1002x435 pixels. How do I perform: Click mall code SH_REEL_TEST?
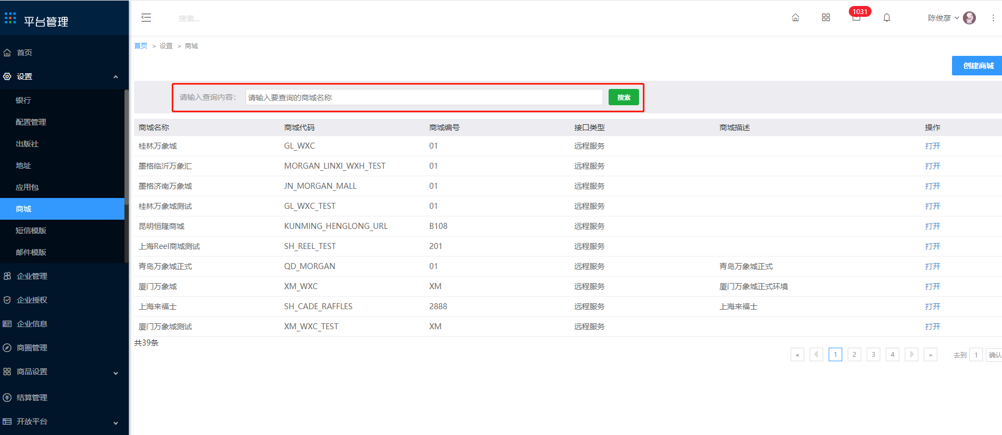[x=310, y=246]
